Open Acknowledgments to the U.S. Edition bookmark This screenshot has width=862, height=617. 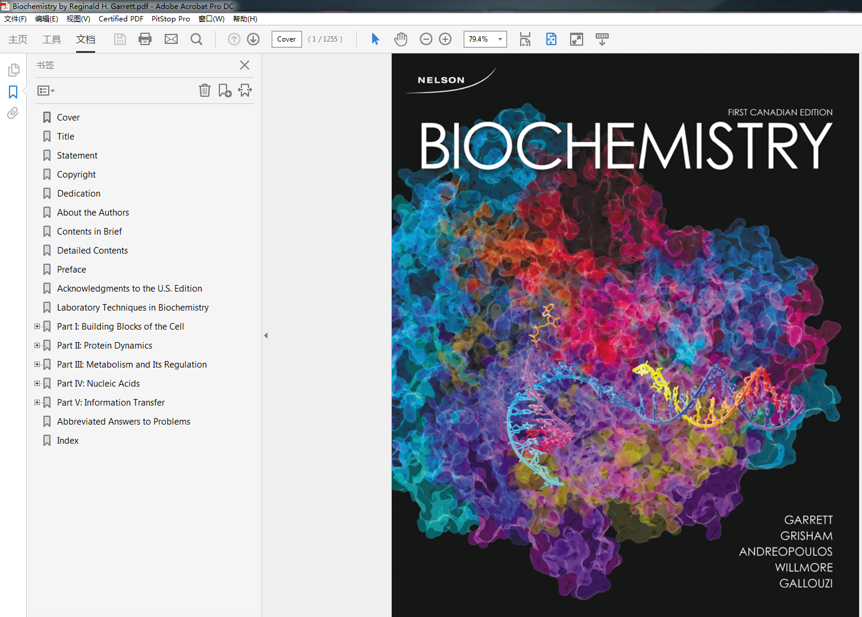click(130, 289)
